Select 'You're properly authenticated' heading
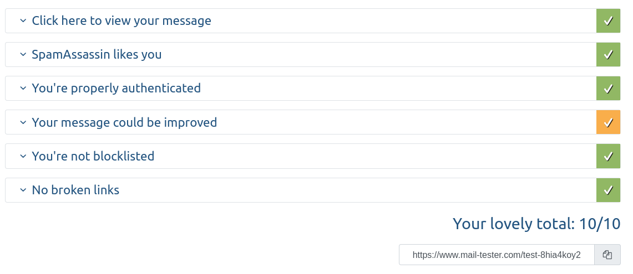This screenshot has height=274, width=633. (x=116, y=89)
